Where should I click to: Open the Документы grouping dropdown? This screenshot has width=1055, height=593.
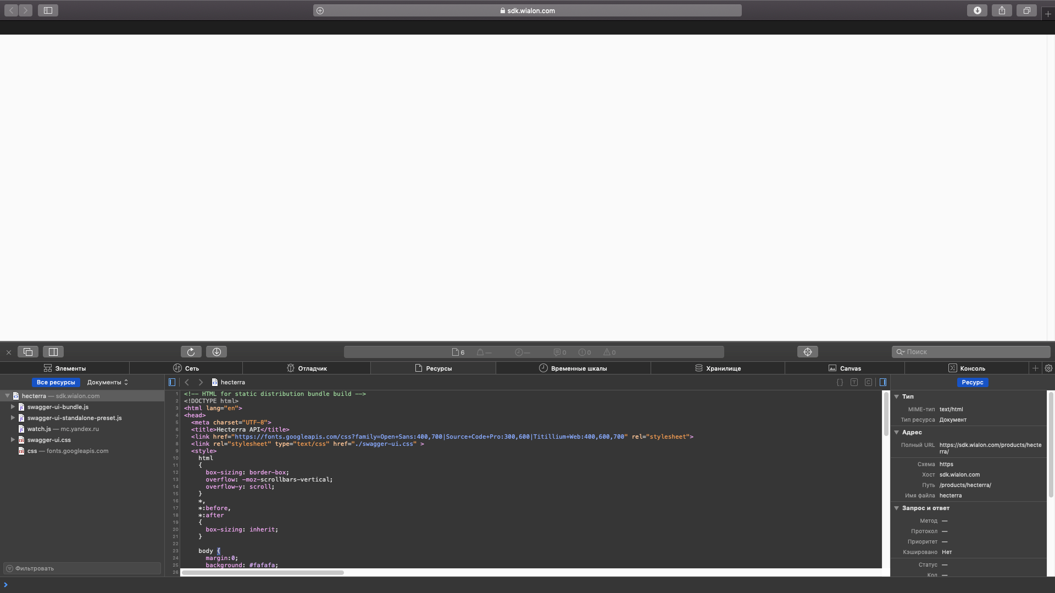point(107,382)
